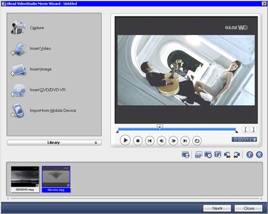This screenshot has width=268, height=214.
Task: Click the clock clip-duration toolbar icon
Action: [x=208, y=155]
